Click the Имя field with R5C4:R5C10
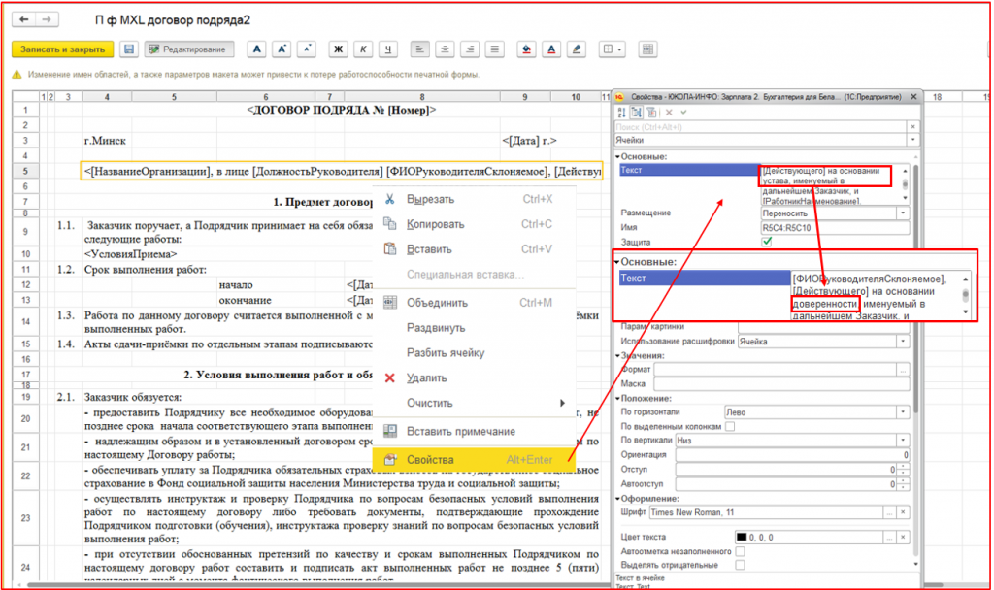 pos(835,227)
